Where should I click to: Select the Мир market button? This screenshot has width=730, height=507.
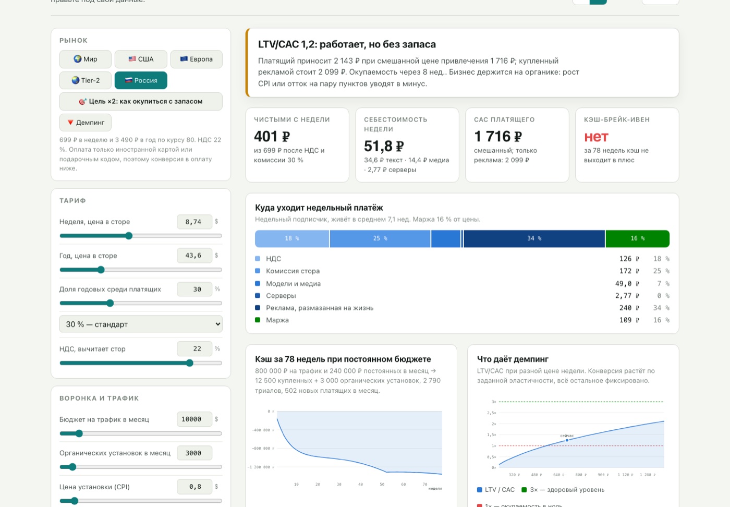pos(86,59)
